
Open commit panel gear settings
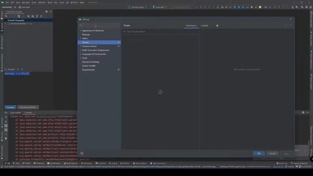[x=46, y=12]
